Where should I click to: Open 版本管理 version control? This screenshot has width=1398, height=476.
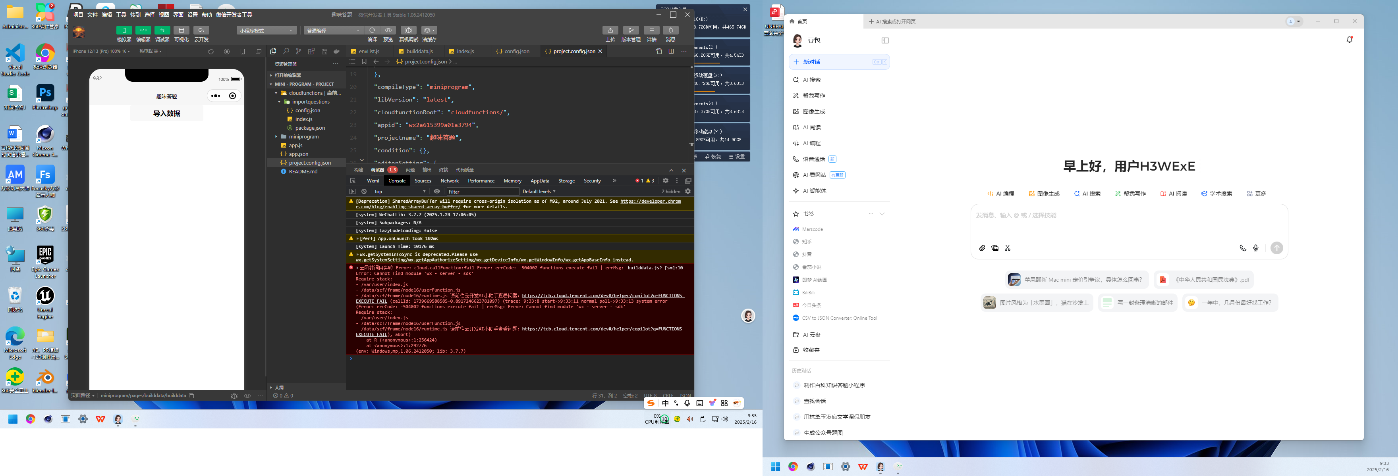coord(631,31)
